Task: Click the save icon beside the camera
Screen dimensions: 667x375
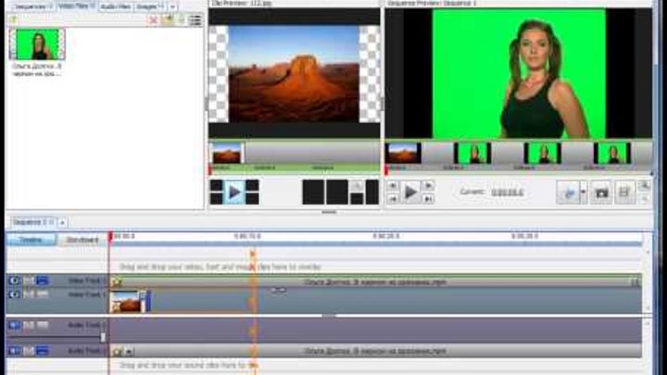Action: tap(624, 193)
